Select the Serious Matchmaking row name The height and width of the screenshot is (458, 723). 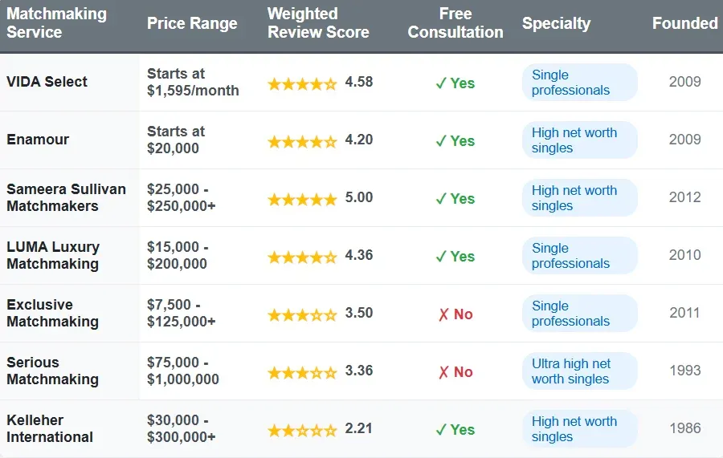pos(52,371)
